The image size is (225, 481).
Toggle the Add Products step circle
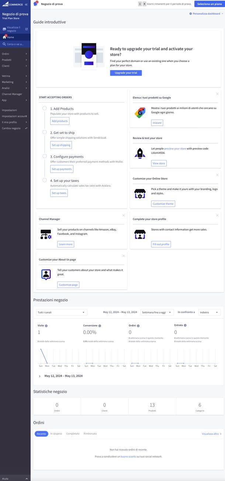pos(45,108)
